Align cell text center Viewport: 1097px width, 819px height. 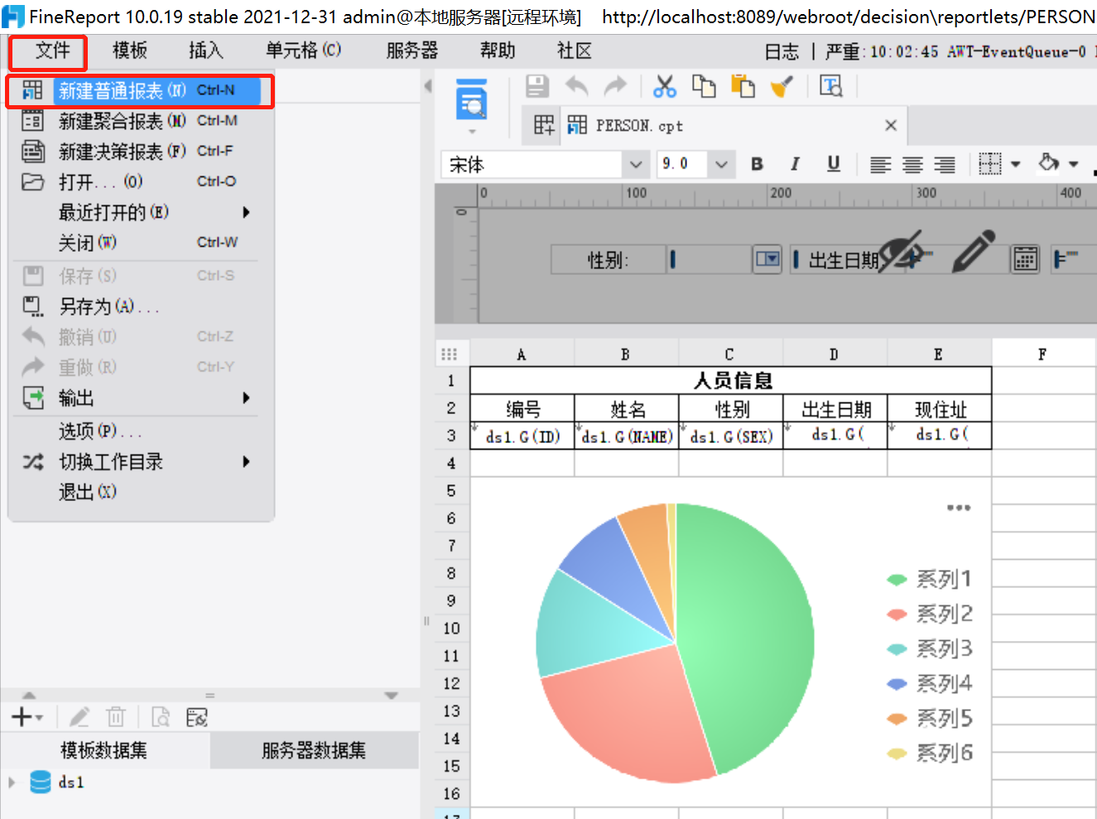[912, 165]
